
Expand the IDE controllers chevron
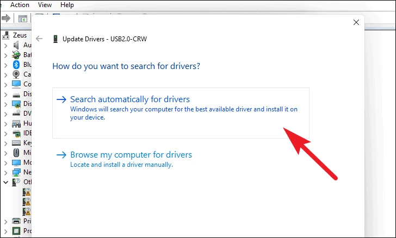6,134
